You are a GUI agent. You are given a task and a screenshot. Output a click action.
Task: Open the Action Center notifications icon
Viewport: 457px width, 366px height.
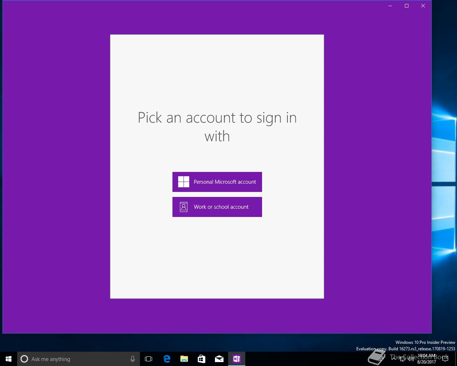445,359
